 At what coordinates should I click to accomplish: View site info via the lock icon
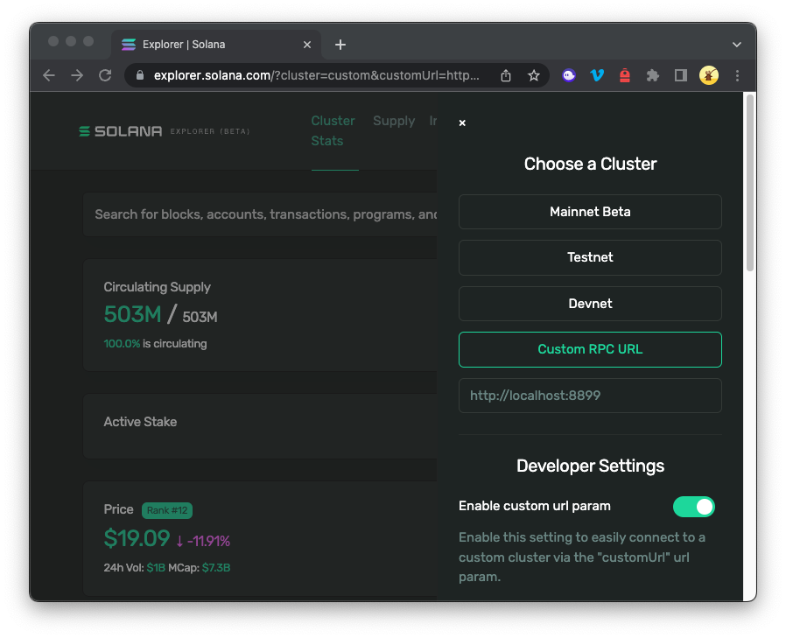point(140,75)
